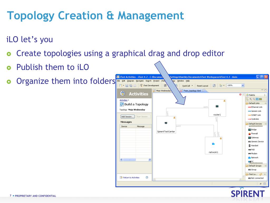The height and width of the screenshot is (203, 270).
Task: Click the palette Select arrow tool
Action: [x=247, y=99]
